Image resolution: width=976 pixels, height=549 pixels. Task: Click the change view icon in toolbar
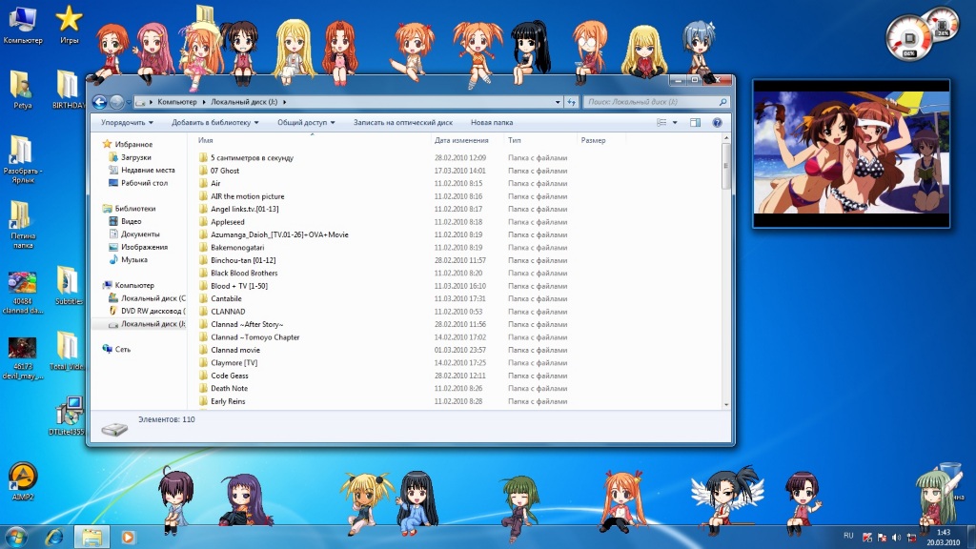coord(661,123)
